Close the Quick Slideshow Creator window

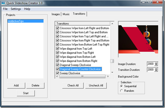coord(157,2)
